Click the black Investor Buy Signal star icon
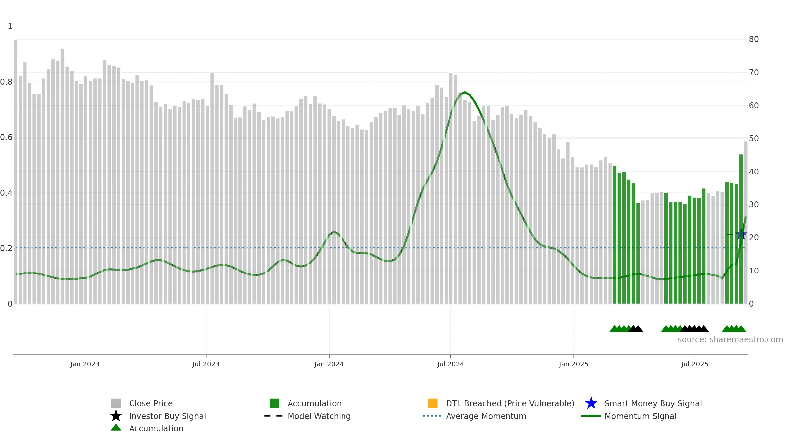This screenshot has width=795, height=447. point(116,416)
